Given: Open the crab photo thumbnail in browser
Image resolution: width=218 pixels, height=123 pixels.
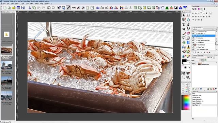Looking at the screenshot, I should pos(7,50).
